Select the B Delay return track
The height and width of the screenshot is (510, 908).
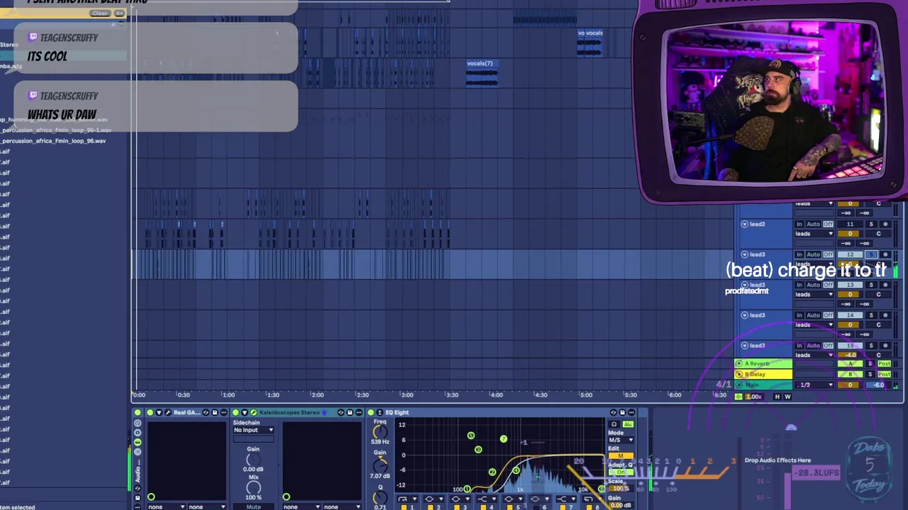coord(763,374)
